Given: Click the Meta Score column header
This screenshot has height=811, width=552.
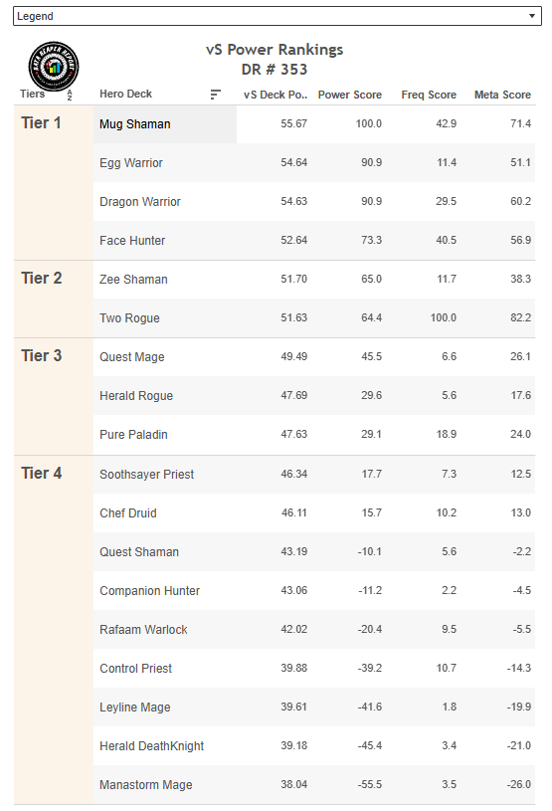Looking at the screenshot, I should pos(503,95).
